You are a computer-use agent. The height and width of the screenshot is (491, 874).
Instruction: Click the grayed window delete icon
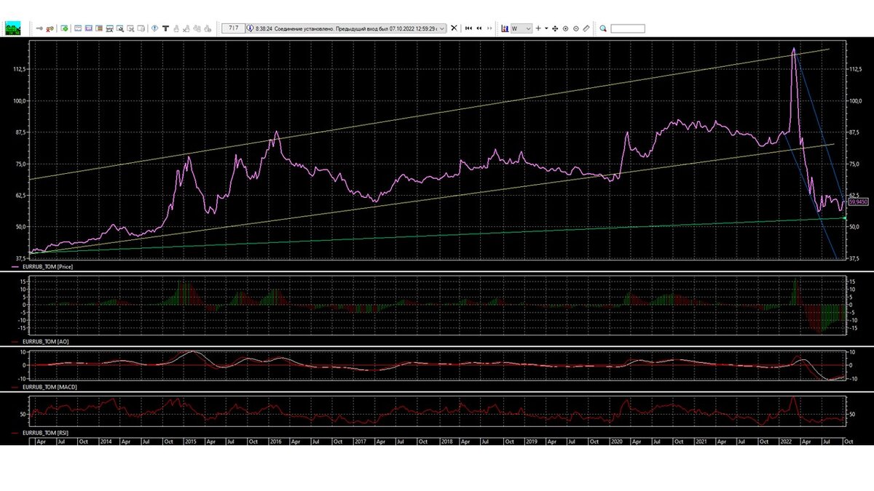pos(131,28)
